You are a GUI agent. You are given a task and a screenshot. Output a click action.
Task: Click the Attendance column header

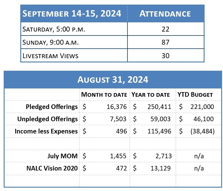point(165,14)
